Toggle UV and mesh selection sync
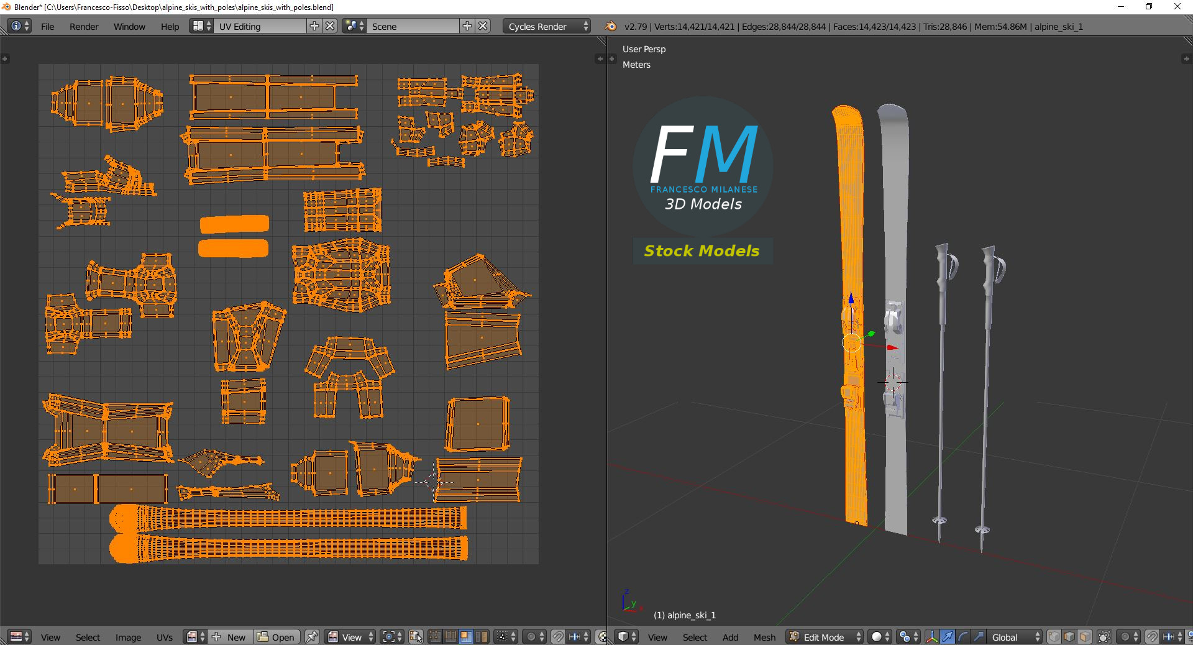The image size is (1193, 645). pyautogui.click(x=416, y=637)
